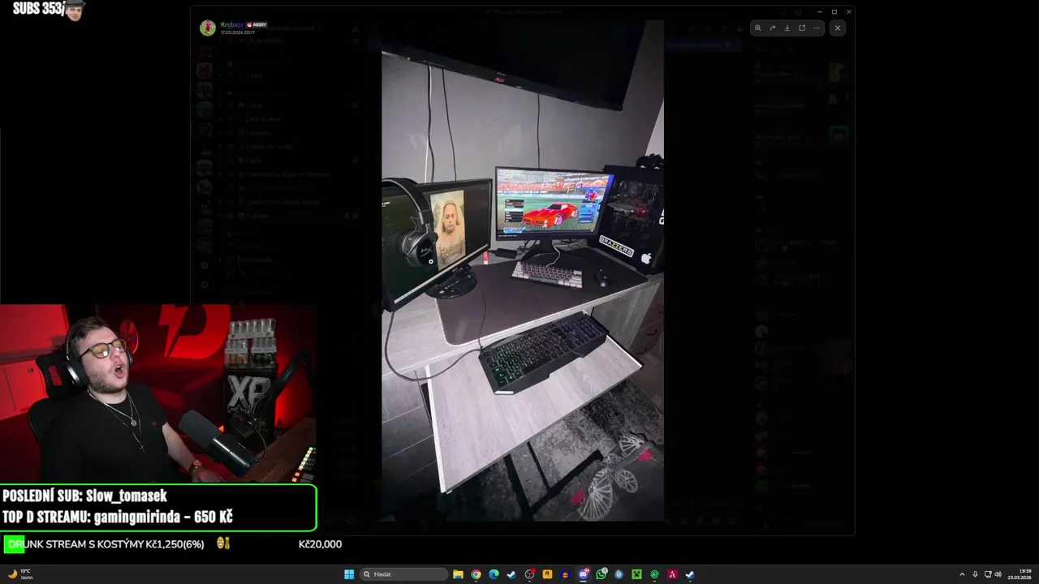
Task: Switch to Discord from the taskbar
Action: [x=583, y=574]
